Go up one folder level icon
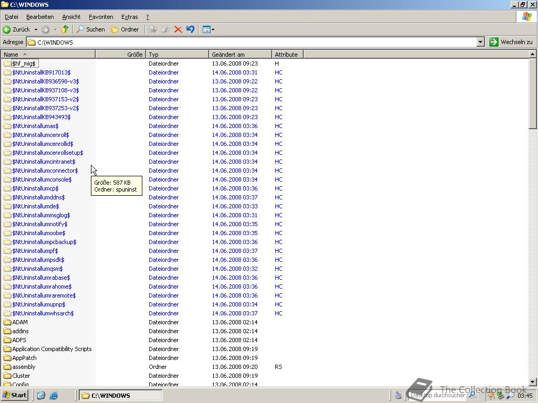538x403 pixels. pos(65,29)
